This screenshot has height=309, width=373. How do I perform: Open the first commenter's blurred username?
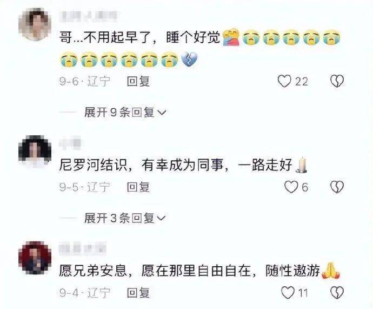[88, 16]
